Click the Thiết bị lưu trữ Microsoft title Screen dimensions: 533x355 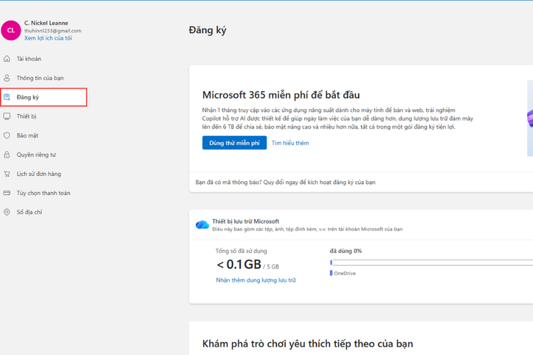246,221
